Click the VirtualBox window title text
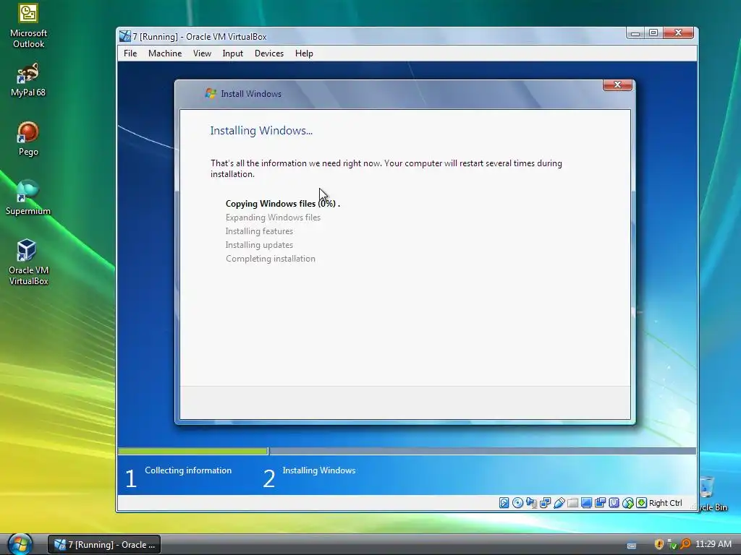The height and width of the screenshot is (555, 741). (200, 36)
